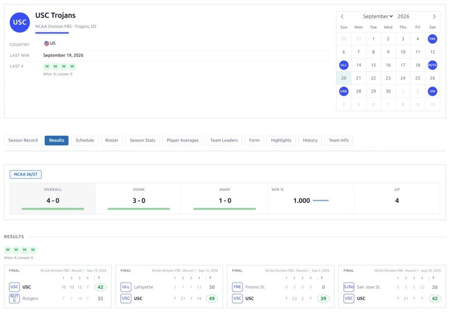
Task: Click USC badge in the Lafayette result card
Action: pos(126,298)
